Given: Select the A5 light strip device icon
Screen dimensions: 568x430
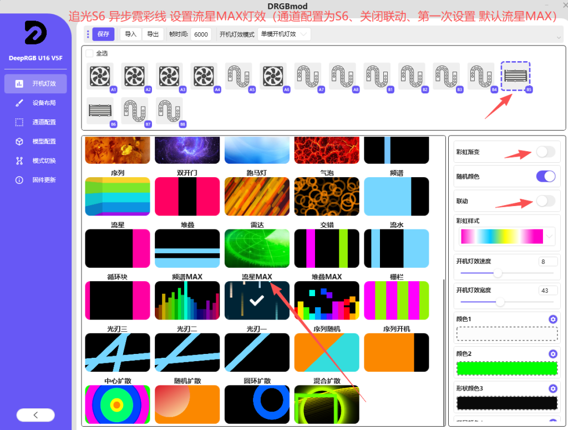Looking at the screenshot, I should point(239,76).
